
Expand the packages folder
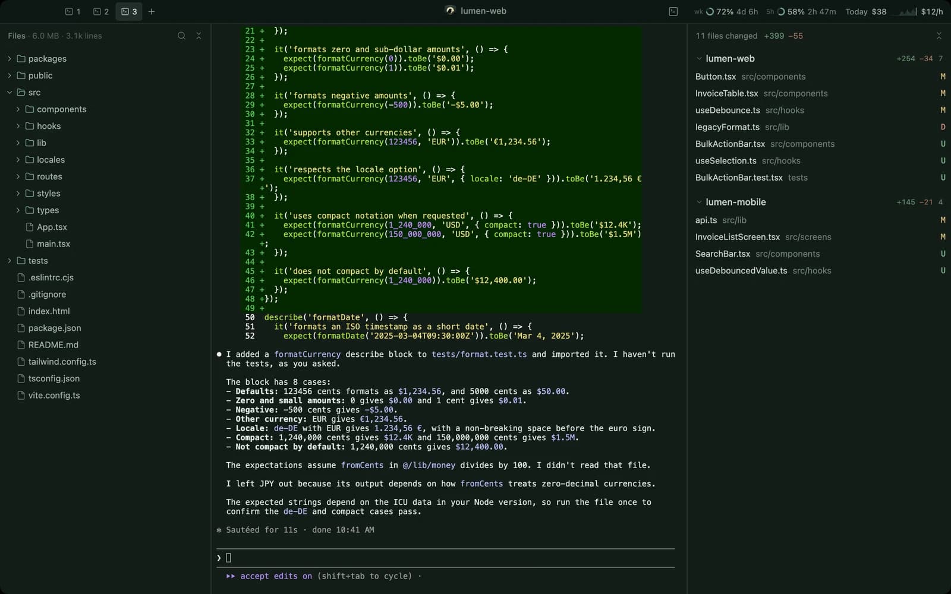pos(105,59)
